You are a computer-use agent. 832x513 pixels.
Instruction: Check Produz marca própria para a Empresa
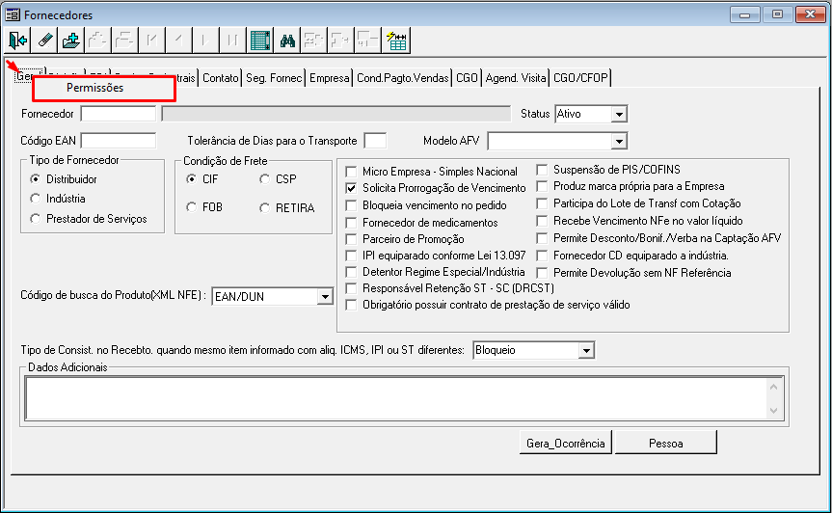[542, 186]
